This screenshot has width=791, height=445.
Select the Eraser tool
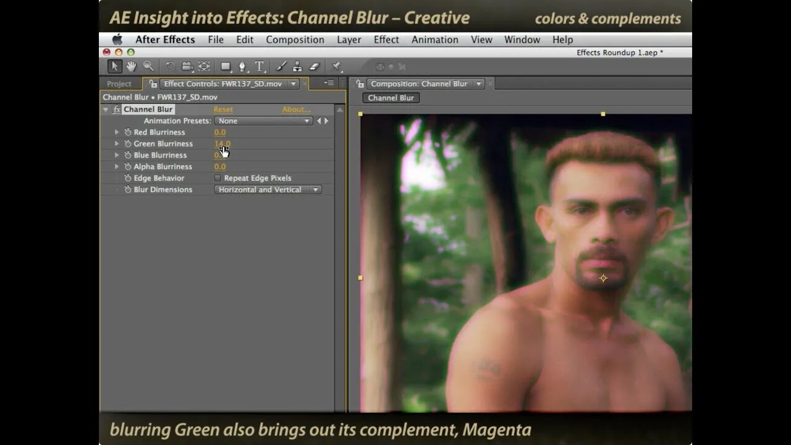point(314,66)
